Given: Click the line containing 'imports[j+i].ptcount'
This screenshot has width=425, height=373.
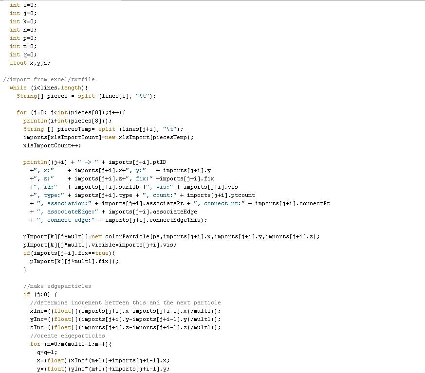Looking at the screenshot, I should [143, 195].
